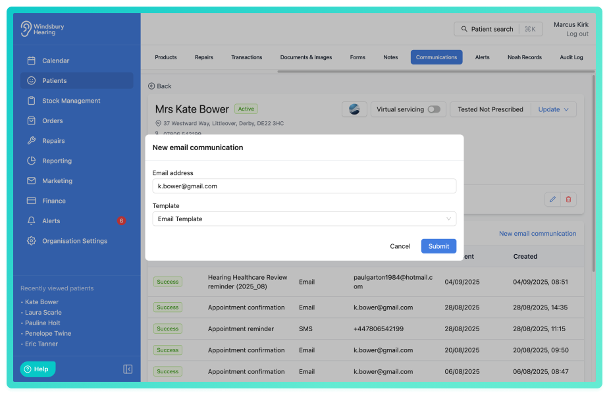
Task: Open the Update status dropdown
Action: [553, 109]
